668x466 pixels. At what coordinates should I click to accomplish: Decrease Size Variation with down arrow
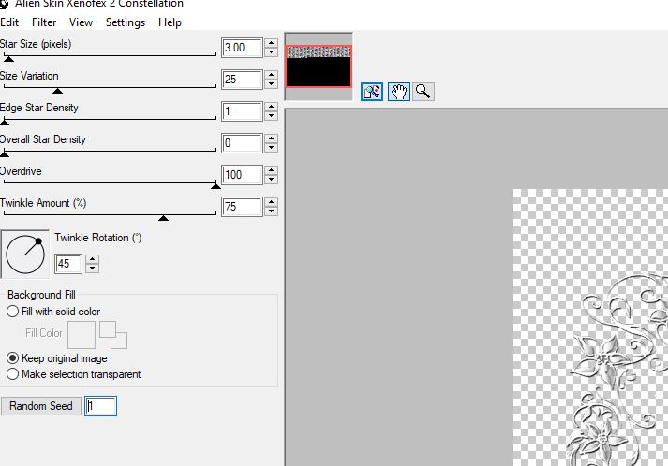click(271, 84)
